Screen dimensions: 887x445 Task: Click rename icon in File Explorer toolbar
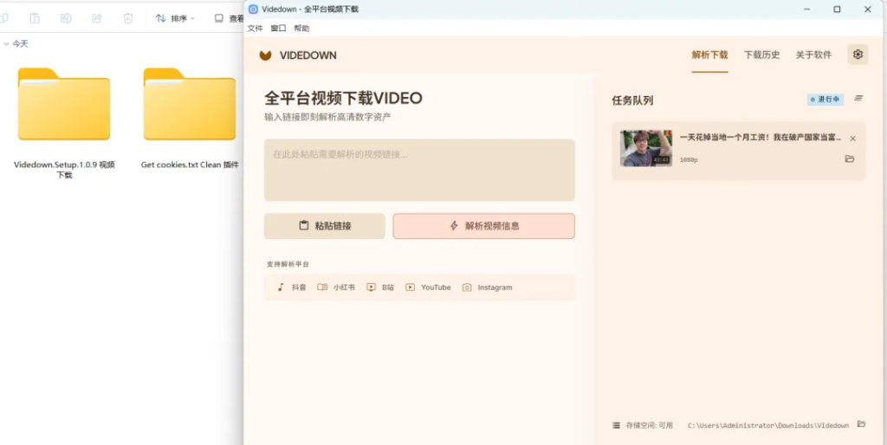[x=66, y=19]
